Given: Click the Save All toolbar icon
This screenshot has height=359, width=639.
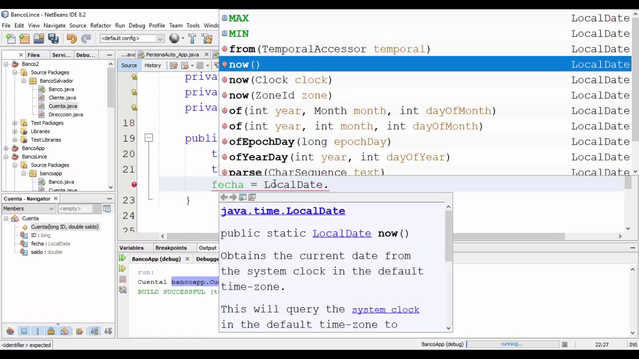Looking at the screenshot, I should coord(53,38).
